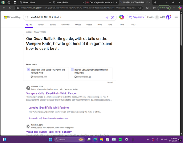Click the Bing search input field
Image resolution: width=183 pixels, height=143 pixels.
coord(67,17)
